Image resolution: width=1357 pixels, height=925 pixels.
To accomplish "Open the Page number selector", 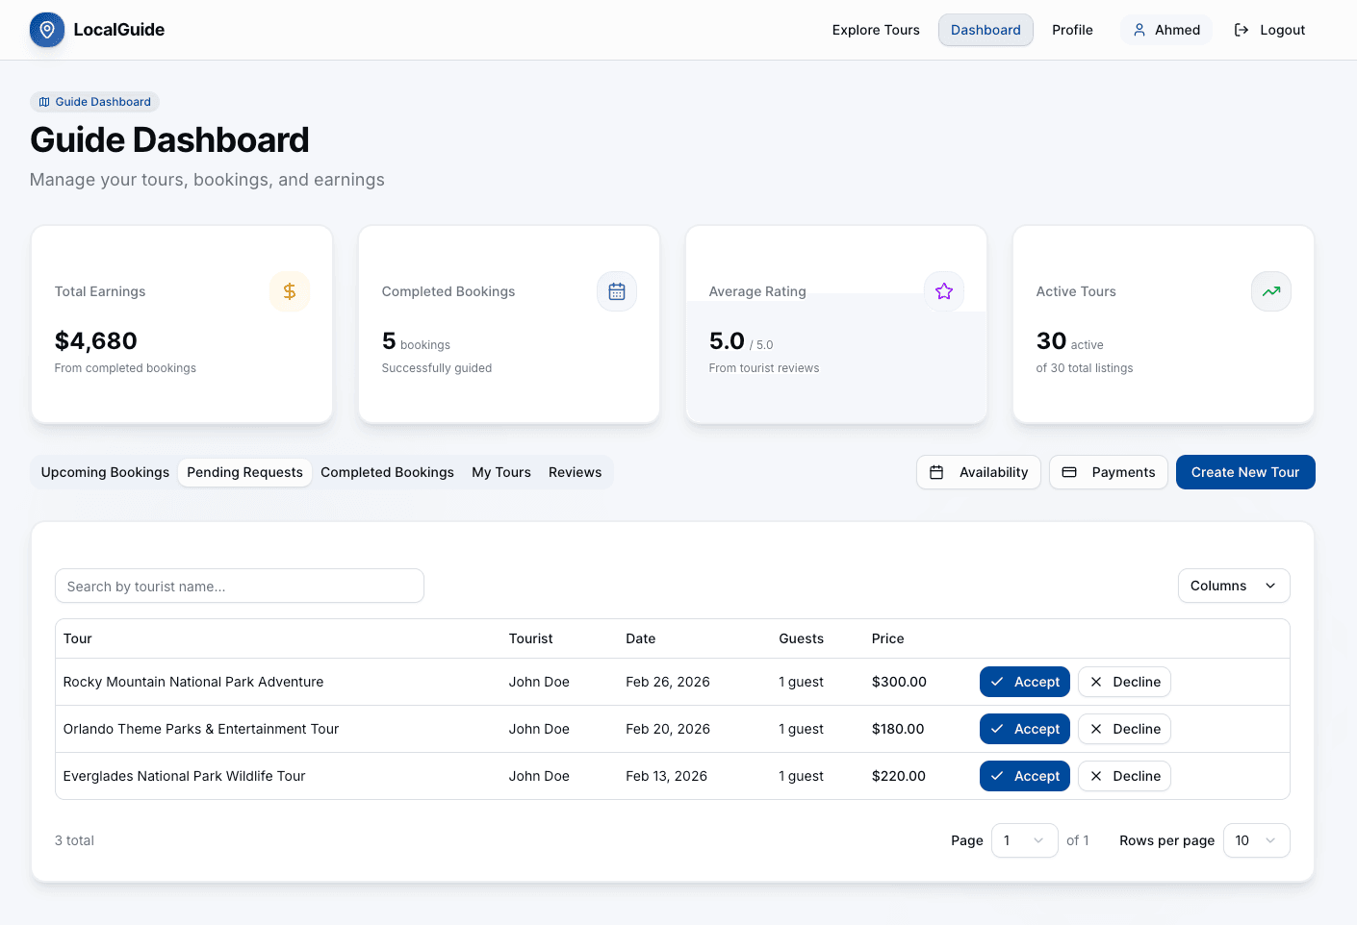I will click(1024, 840).
